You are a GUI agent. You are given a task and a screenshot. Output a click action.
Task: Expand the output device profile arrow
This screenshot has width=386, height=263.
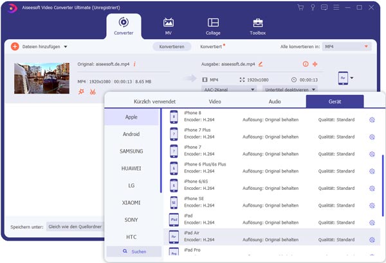(352, 78)
